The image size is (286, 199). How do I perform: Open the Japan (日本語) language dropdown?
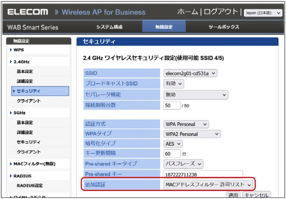coord(263,13)
